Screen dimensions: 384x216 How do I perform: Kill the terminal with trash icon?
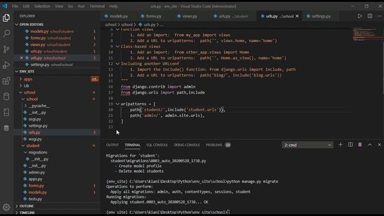tap(360, 145)
